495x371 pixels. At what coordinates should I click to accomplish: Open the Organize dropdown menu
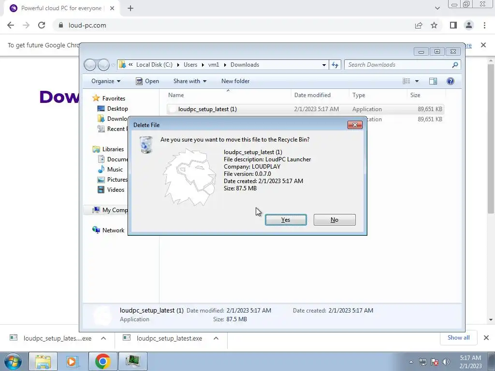coord(106,81)
